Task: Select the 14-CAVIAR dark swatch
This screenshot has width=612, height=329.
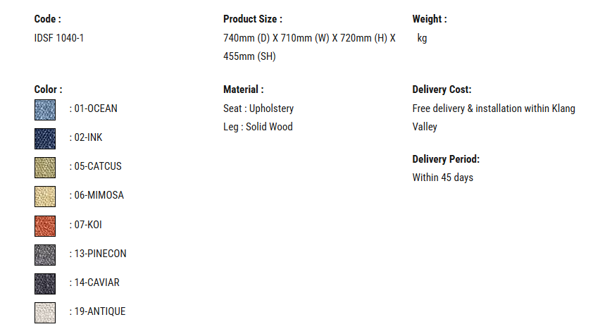Action: click(x=45, y=283)
